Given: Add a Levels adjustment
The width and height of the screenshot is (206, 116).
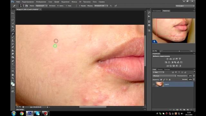Looking at the screenshot, I should (171, 59).
